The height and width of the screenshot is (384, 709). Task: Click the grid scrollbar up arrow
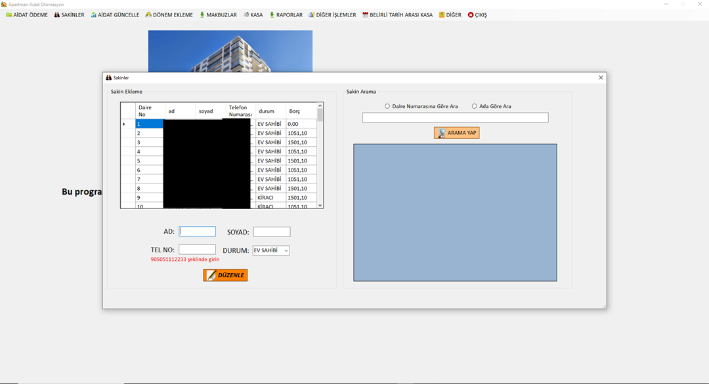coord(320,106)
